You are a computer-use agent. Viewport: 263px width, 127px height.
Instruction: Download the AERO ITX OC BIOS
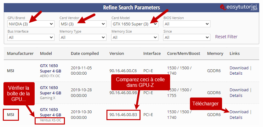pos(239,68)
